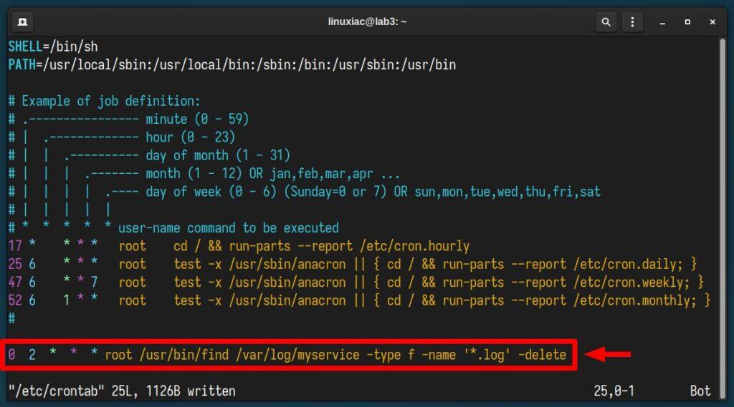Click minute value 17 in hourly job

(15, 246)
